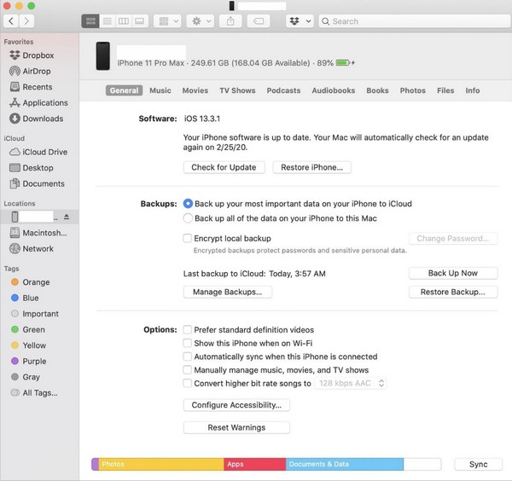This screenshot has width=512, height=481.
Task: Switch to the General tab
Action: point(124,90)
